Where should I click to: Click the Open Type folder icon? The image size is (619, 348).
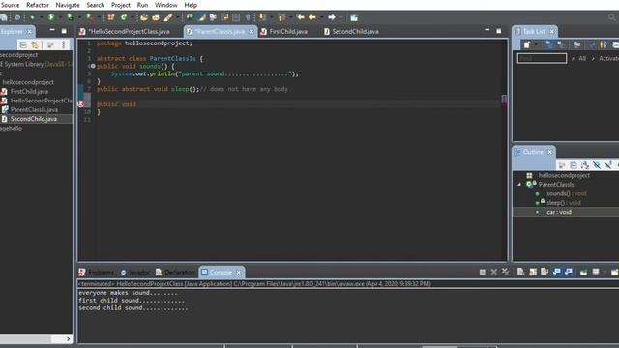(144, 17)
